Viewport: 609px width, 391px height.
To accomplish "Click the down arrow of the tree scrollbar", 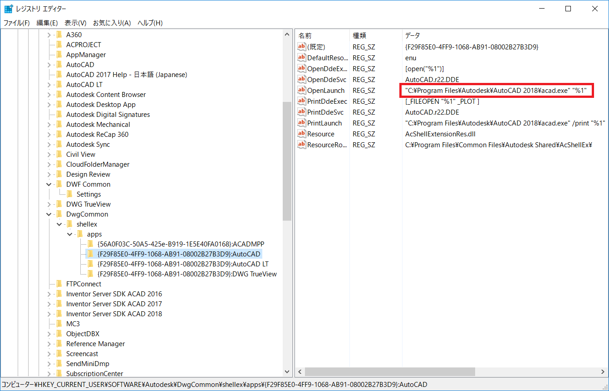I will tap(287, 371).
